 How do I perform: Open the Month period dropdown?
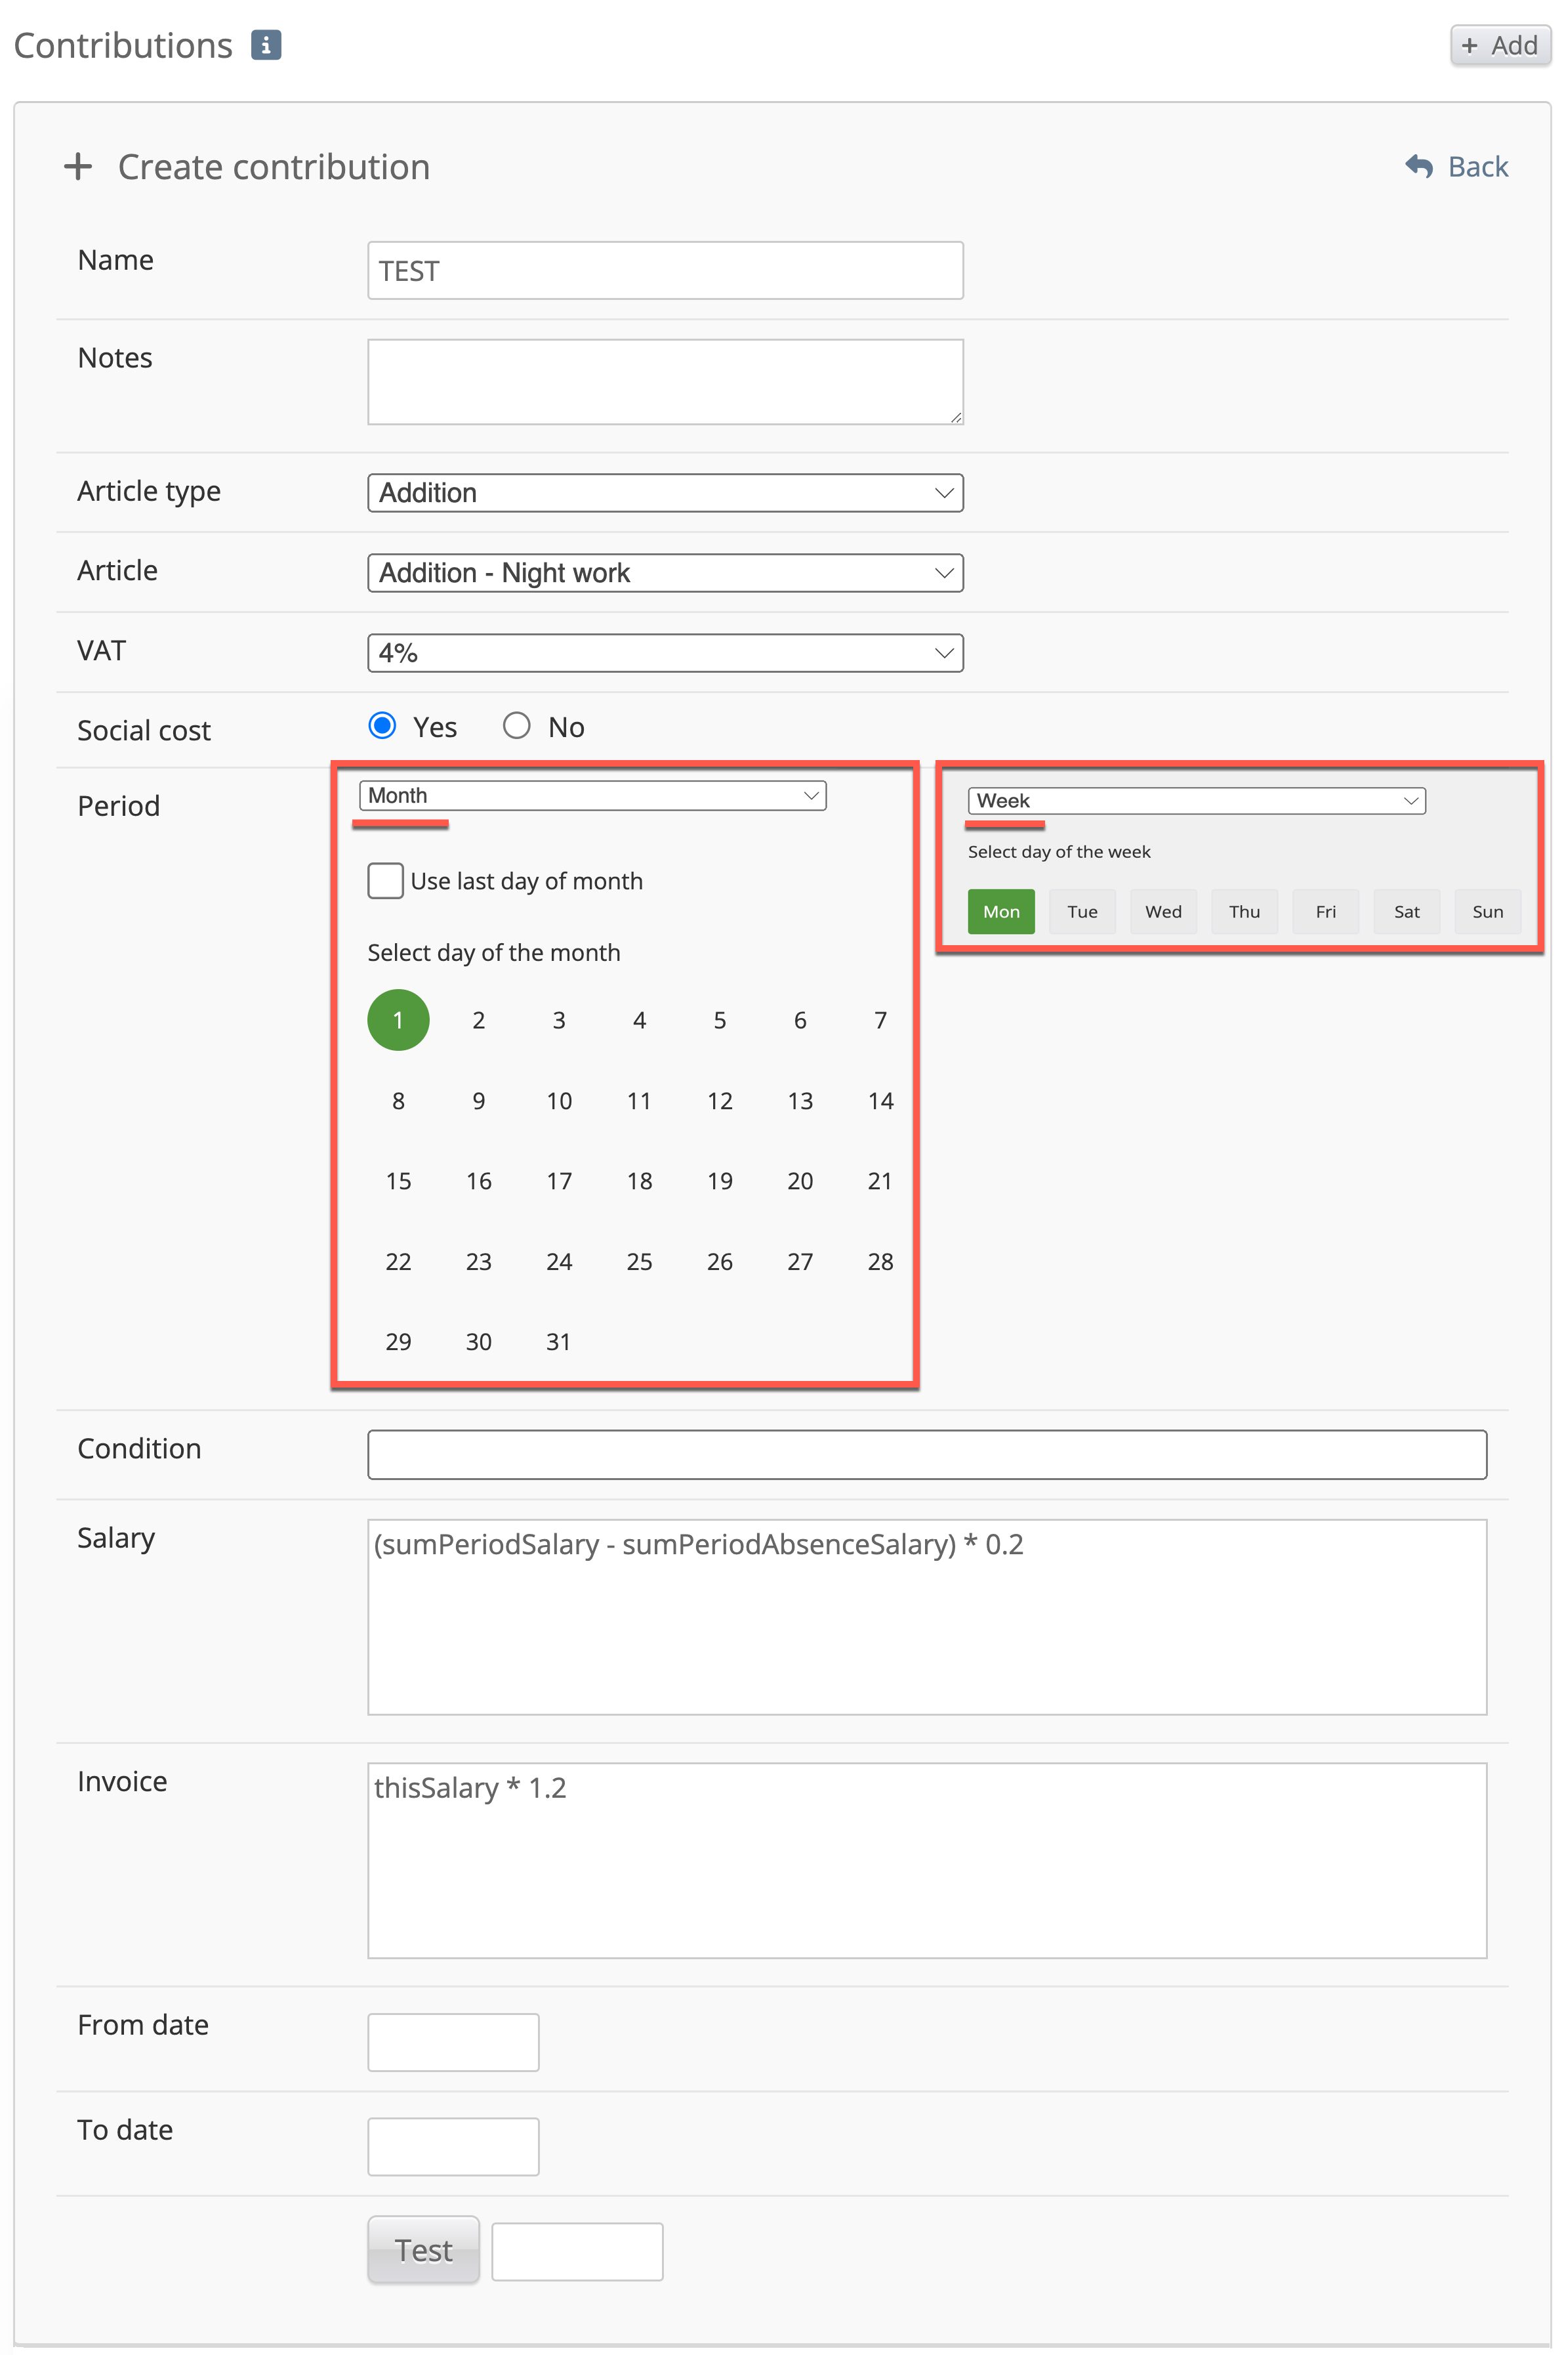pyautogui.click(x=592, y=796)
